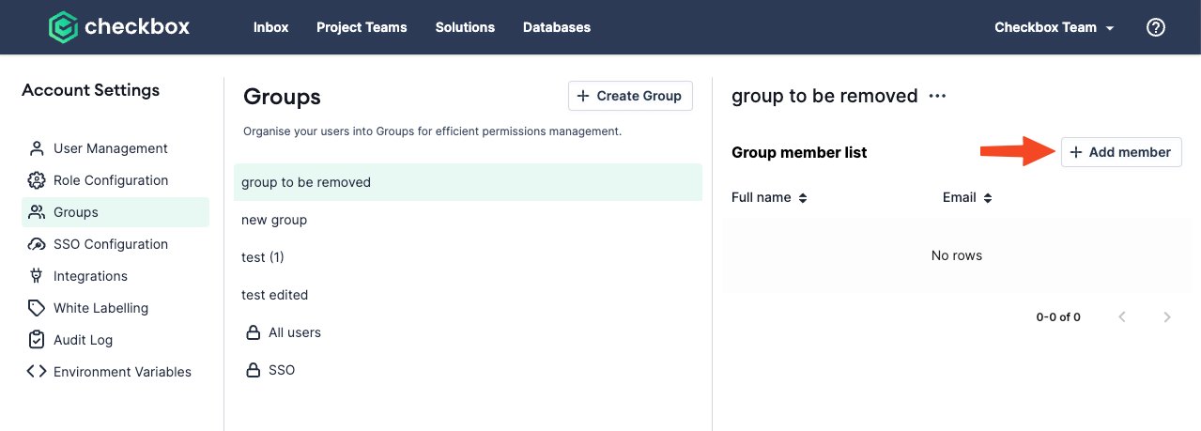Click the lock icon beside SSO group

pyautogui.click(x=253, y=370)
